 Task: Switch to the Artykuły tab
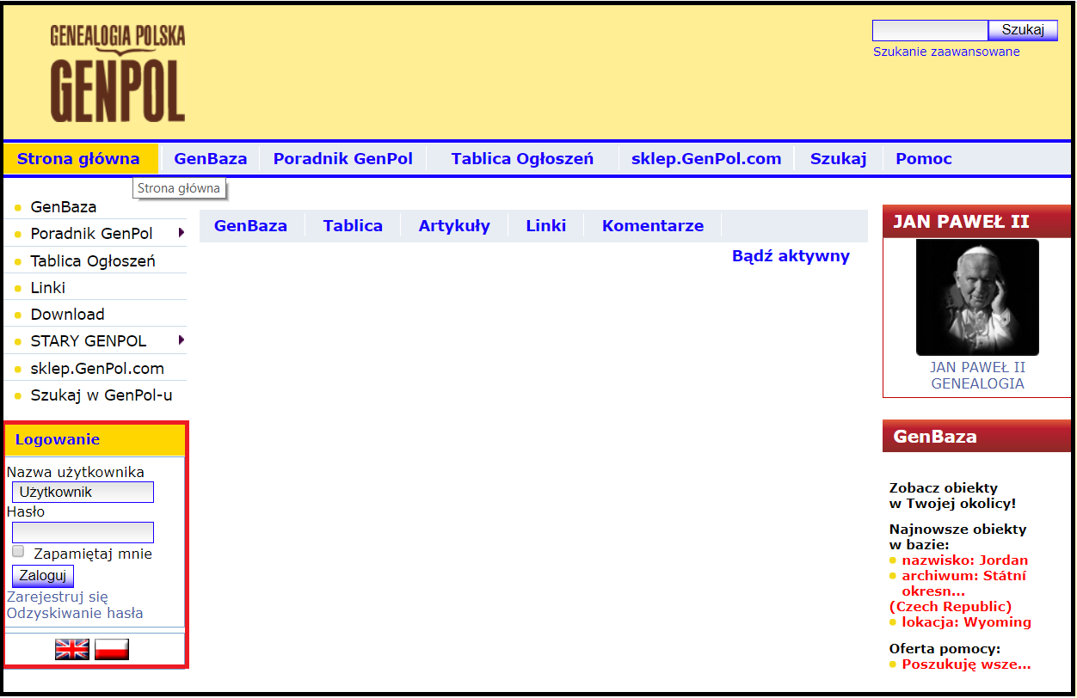(454, 225)
